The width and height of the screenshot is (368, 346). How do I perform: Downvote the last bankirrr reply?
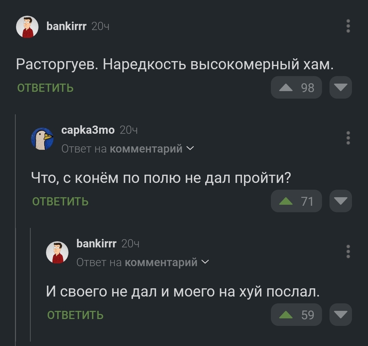[x=340, y=315]
